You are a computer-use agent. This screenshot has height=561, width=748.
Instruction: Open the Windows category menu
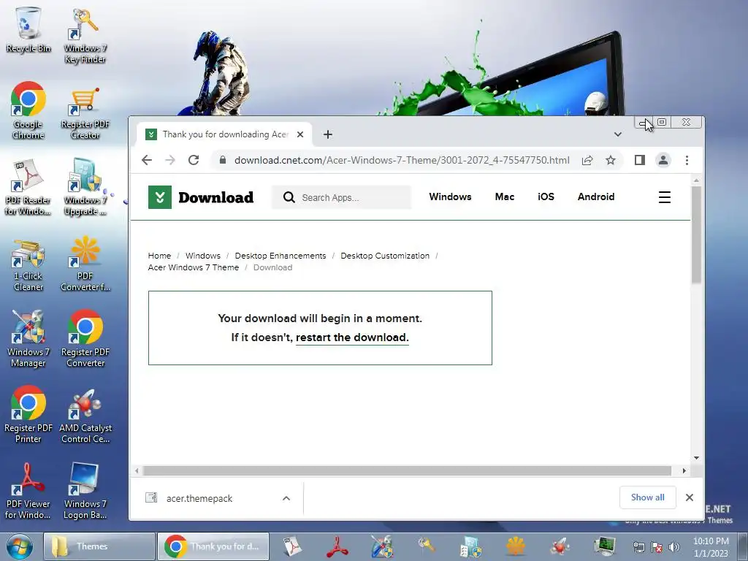pos(450,196)
